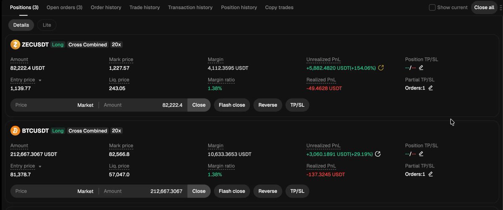The height and width of the screenshot is (210, 503).
Task: Switch to Order history tab
Action: pos(106,8)
